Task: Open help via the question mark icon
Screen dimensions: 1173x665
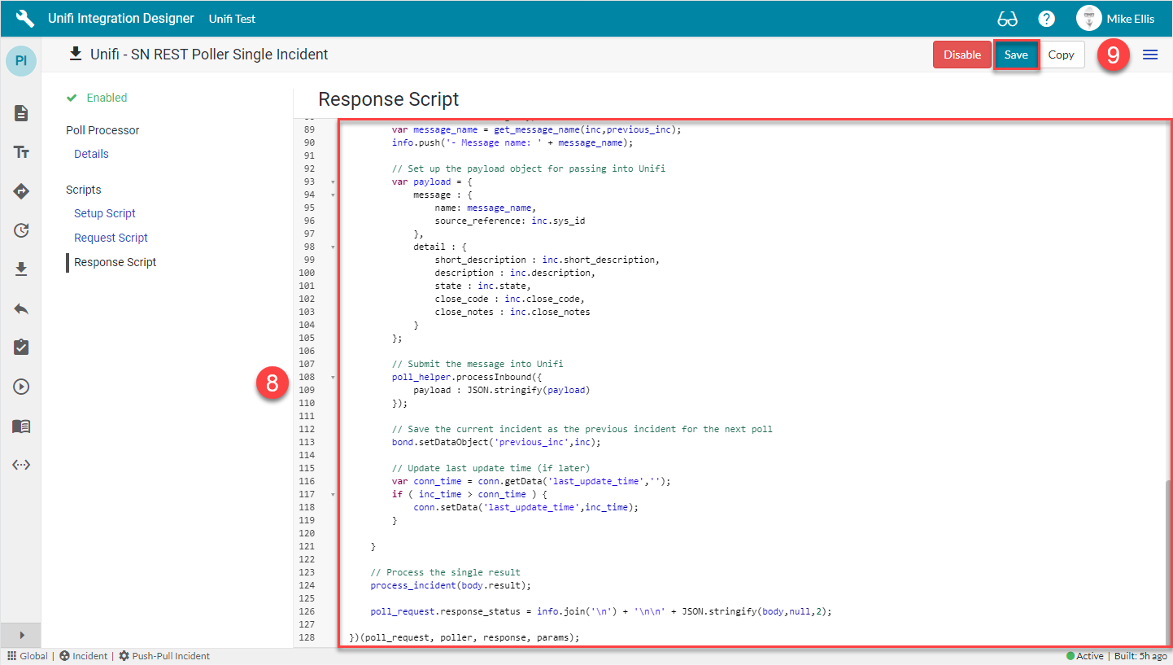Action: [1047, 19]
